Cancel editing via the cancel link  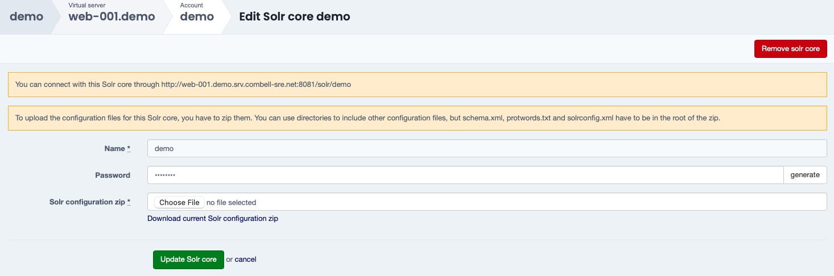(245, 260)
